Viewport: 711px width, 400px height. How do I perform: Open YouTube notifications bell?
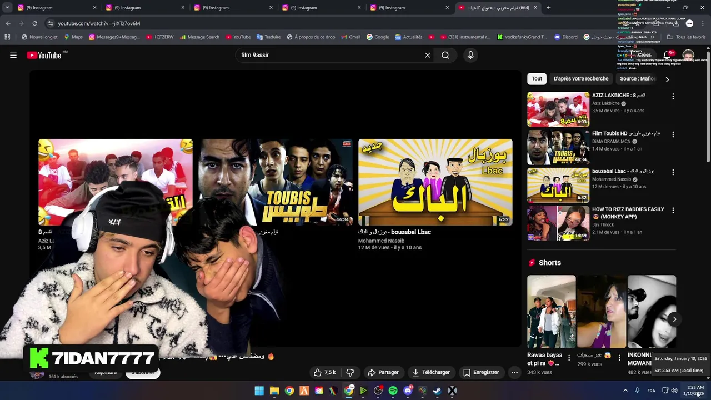668,55
